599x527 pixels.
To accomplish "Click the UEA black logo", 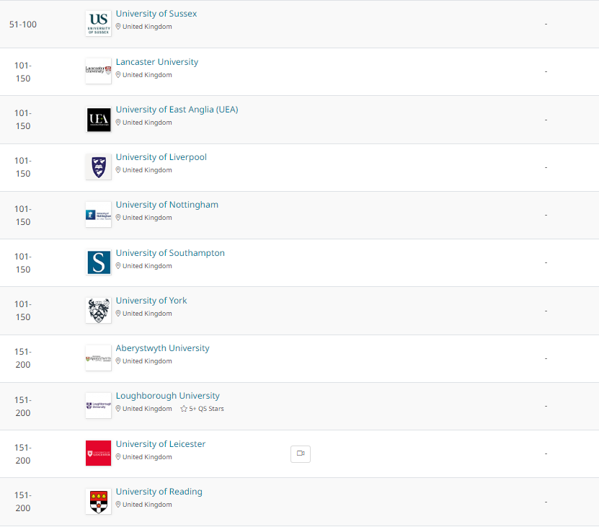I will [x=98, y=119].
